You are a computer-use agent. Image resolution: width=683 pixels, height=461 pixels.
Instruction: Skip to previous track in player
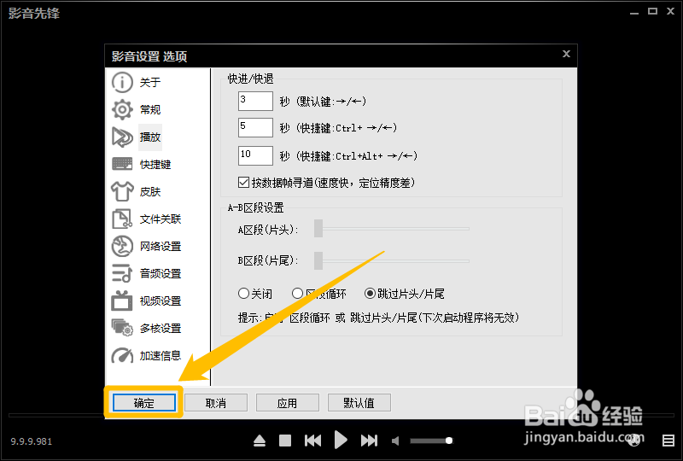(x=312, y=441)
